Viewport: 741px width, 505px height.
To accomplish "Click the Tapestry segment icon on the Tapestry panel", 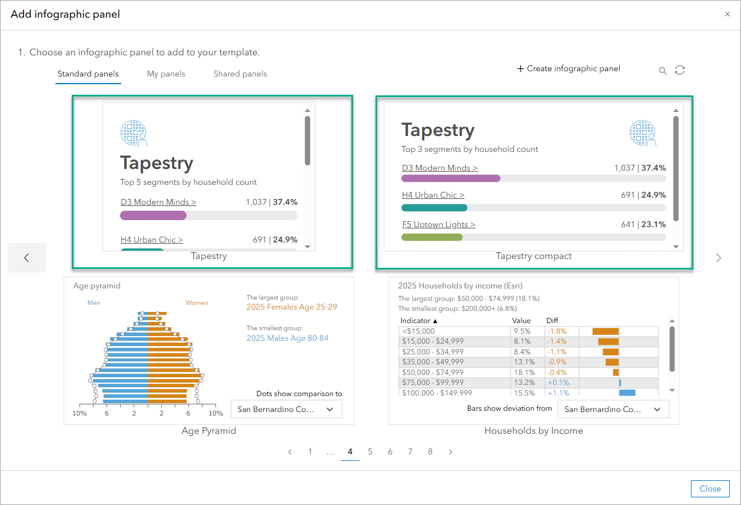I will (x=134, y=134).
